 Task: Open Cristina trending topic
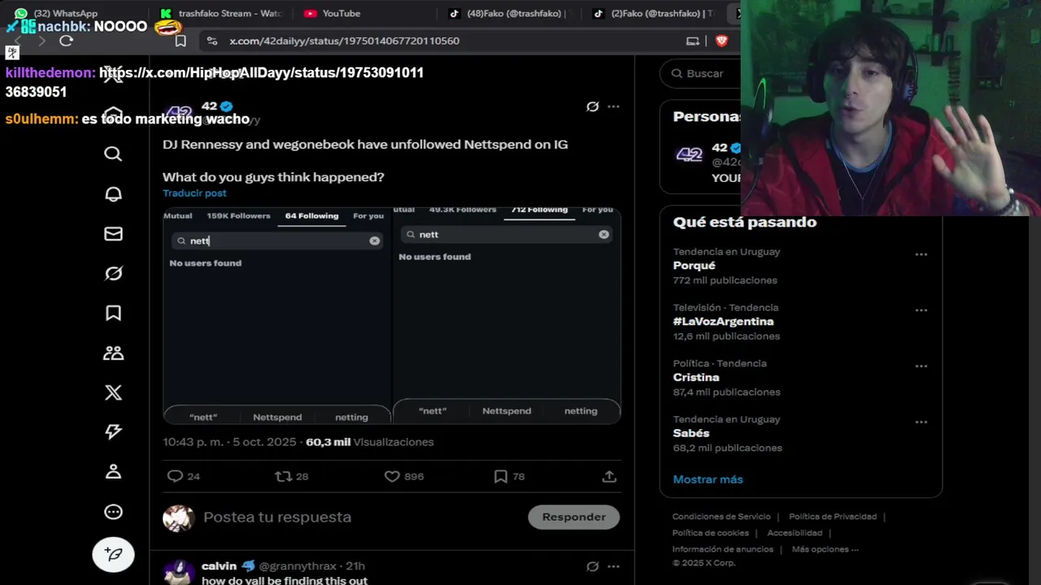click(x=696, y=377)
